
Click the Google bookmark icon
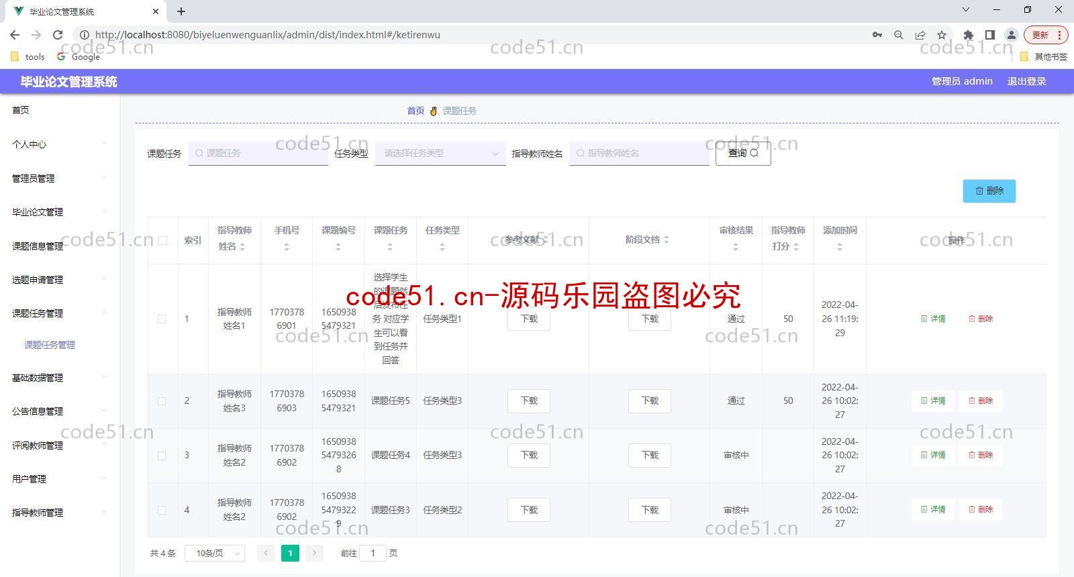[61, 56]
